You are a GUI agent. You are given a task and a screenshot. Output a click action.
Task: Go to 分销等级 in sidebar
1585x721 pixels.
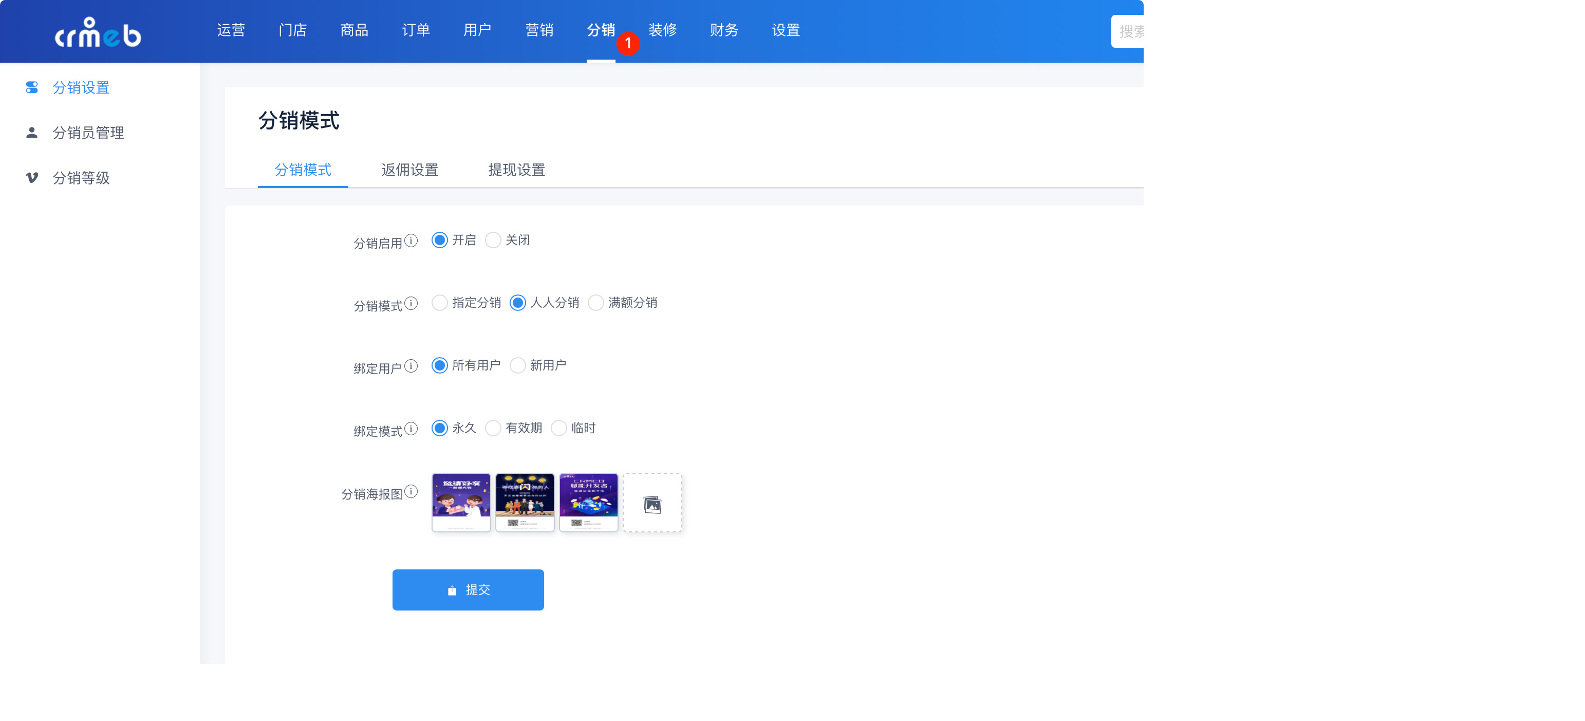pyautogui.click(x=81, y=178)
